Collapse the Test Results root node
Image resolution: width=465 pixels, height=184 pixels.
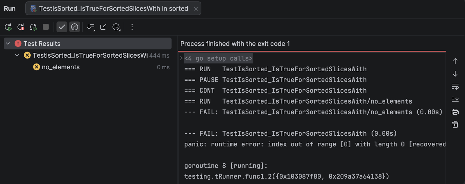8,44
